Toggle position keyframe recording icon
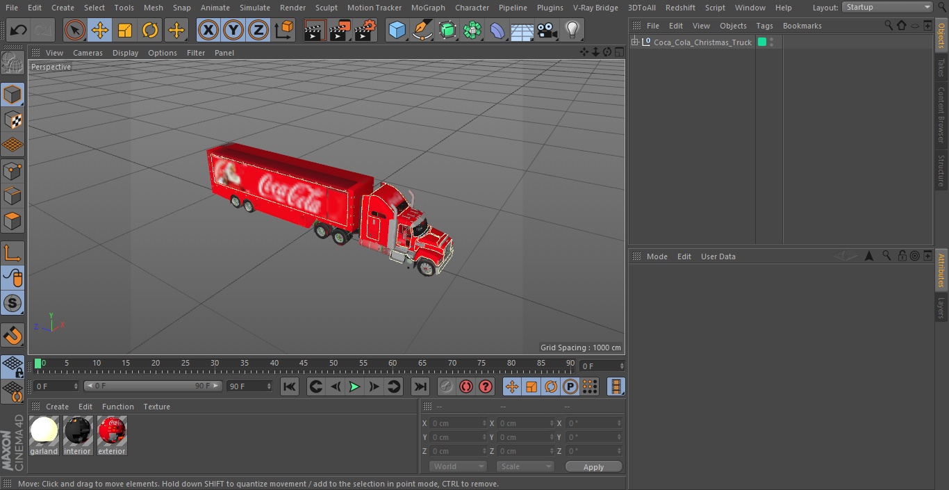This screenshot has height=490, width=949. 512,386
